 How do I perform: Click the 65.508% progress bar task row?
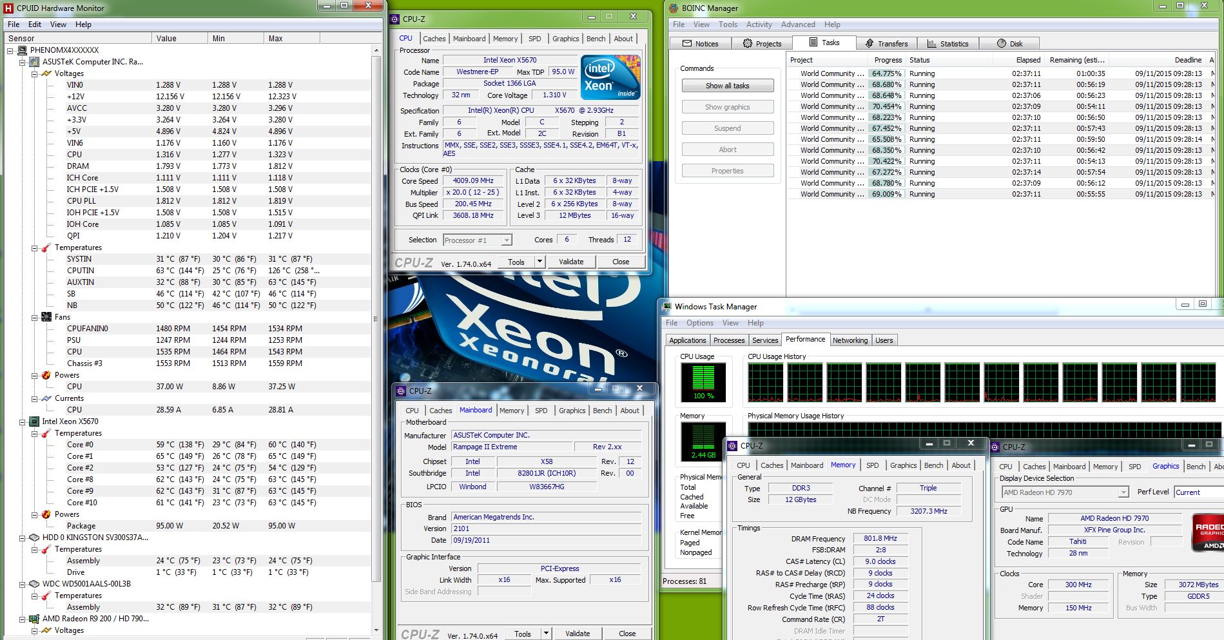click(x=1000, y=139)
